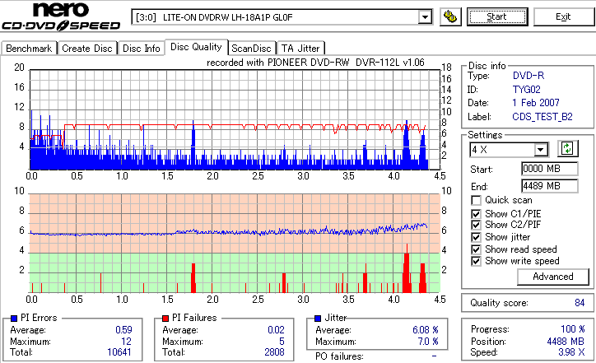
Task: Click the red PI Failures legend square
Action: [x=165, y=319]
